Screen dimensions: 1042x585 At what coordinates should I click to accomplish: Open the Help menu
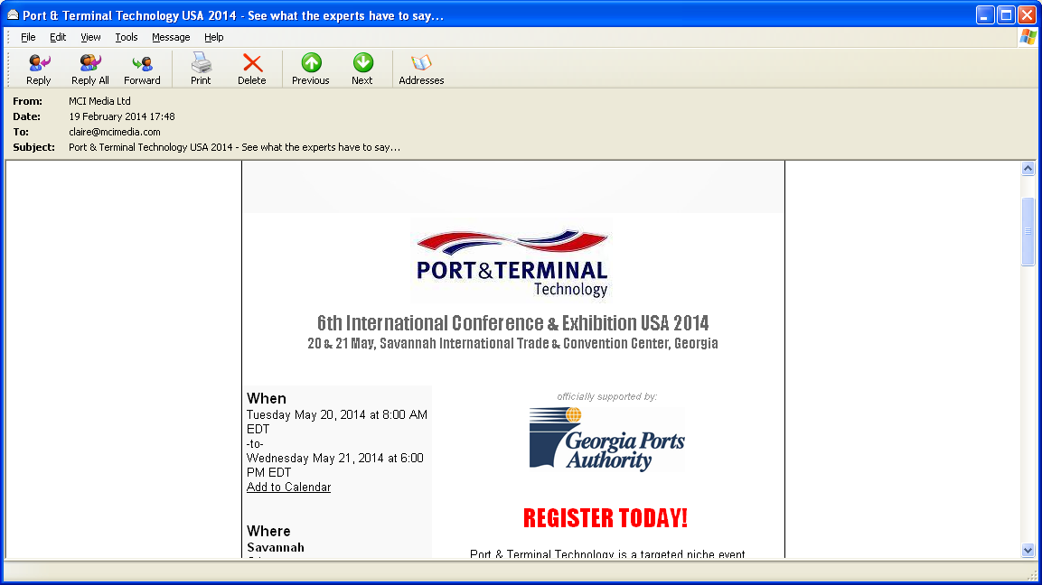click(213, 37)
